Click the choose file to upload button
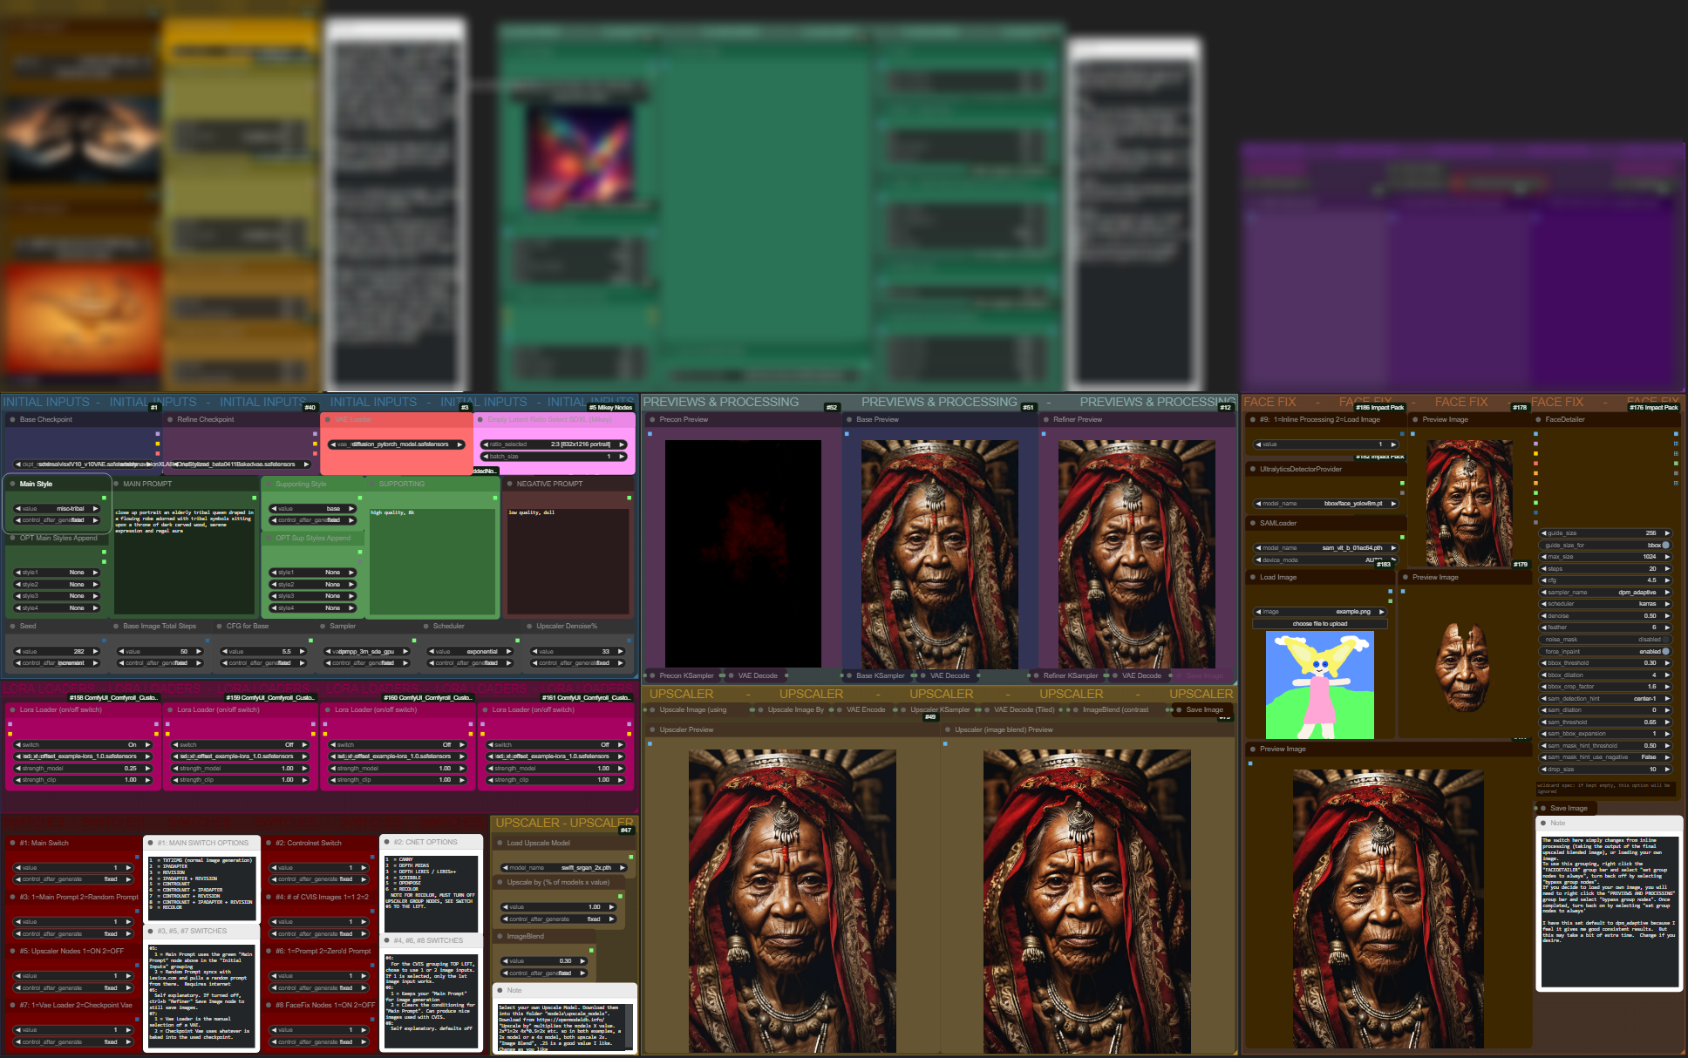The height and width of the screenshot is (1058, 1688). click(x=1319, y=624)
